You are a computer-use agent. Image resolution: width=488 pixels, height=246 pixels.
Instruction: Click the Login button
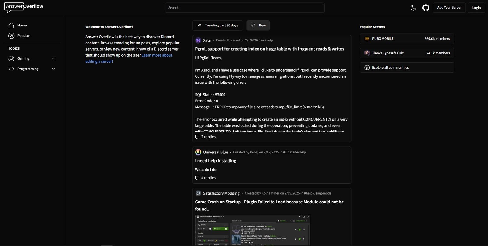click(476, 8)
